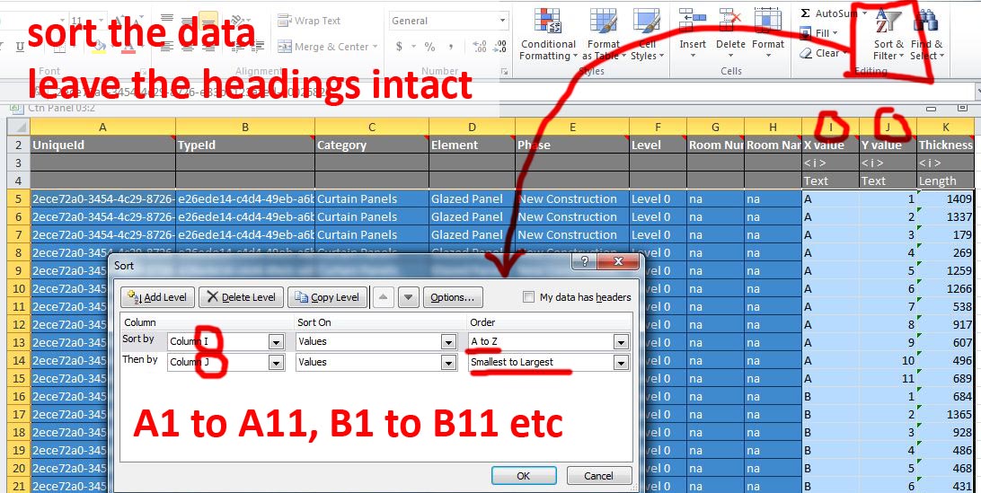Open the A to Z order dropdown

[x=621, y=341]
